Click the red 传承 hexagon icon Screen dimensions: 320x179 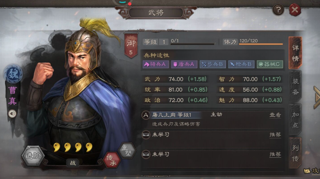(112, 160)
